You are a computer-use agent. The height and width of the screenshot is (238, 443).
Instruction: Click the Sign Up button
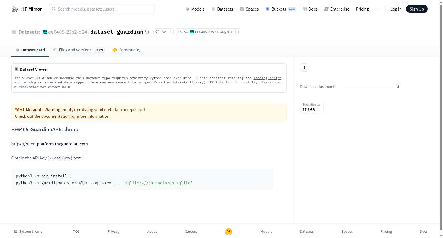click(417, 9)
